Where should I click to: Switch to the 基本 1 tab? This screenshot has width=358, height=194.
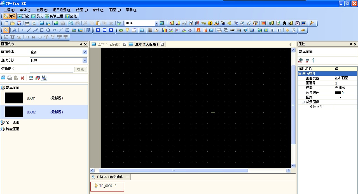click(x=108, y=44)
